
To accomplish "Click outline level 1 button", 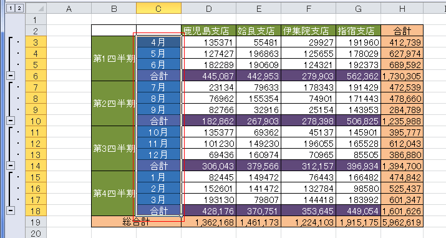I will pyautogui.click(x=11, y=8).
